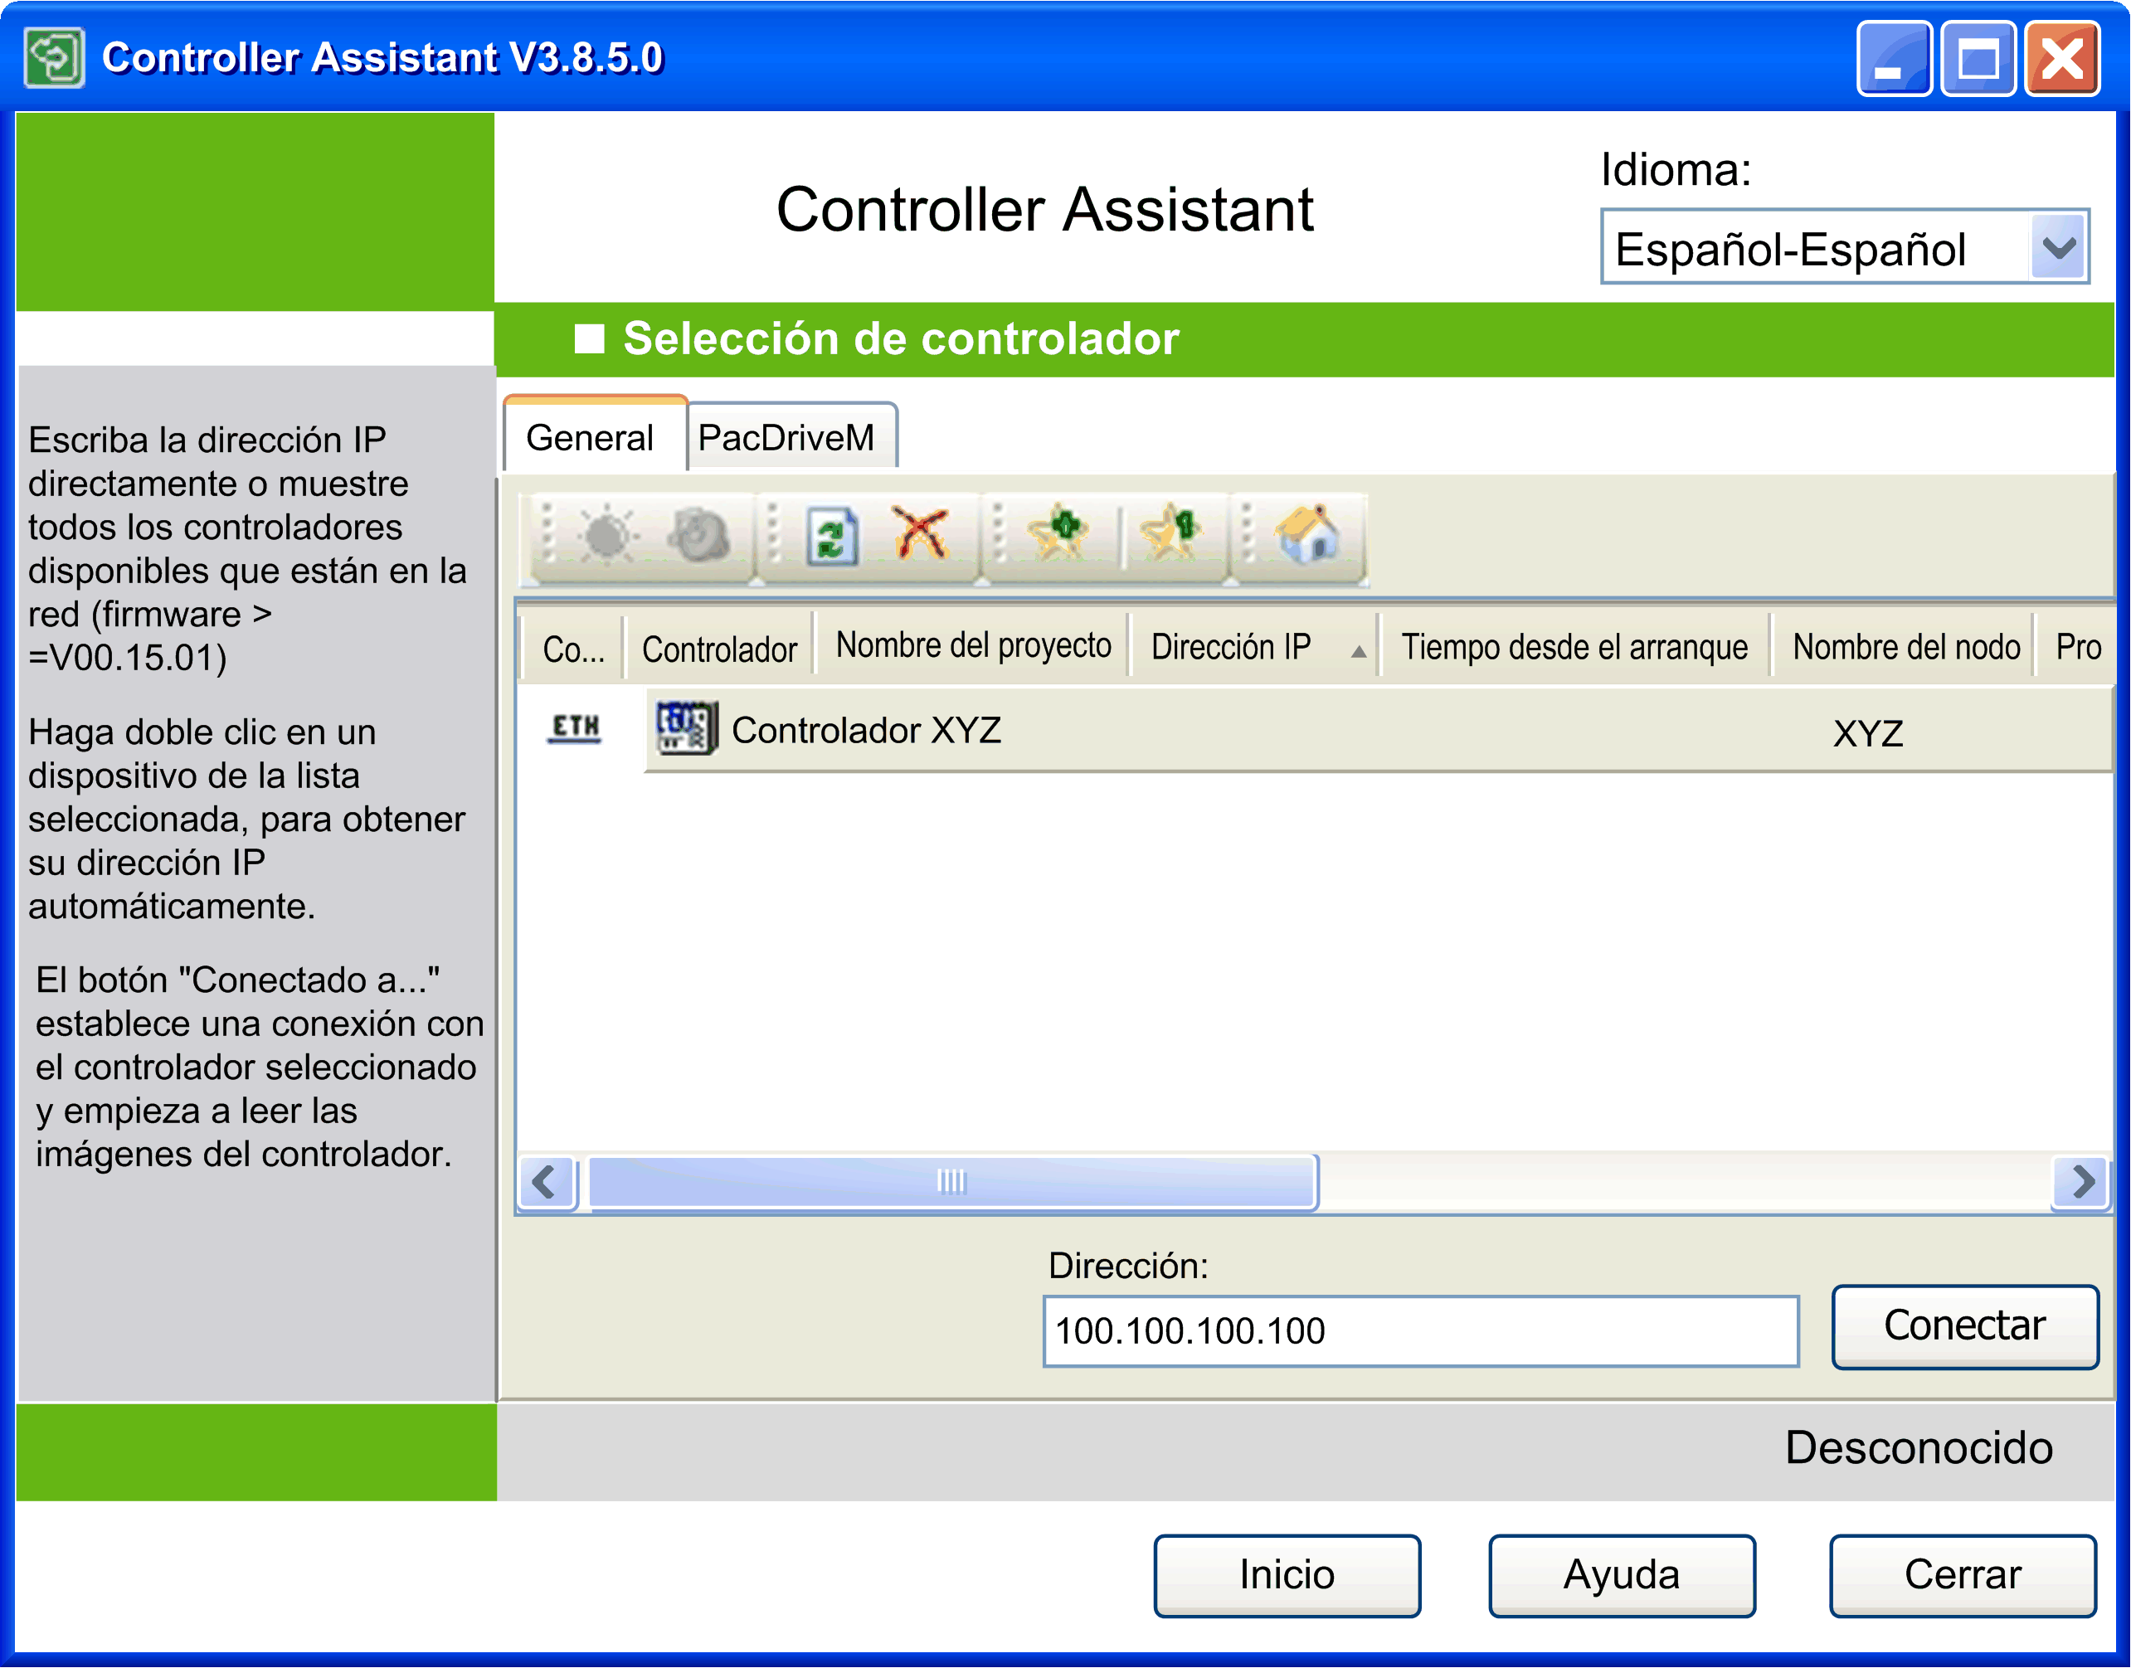
Task: Open the Idioma language dropdown
Action: (2058, 248)
